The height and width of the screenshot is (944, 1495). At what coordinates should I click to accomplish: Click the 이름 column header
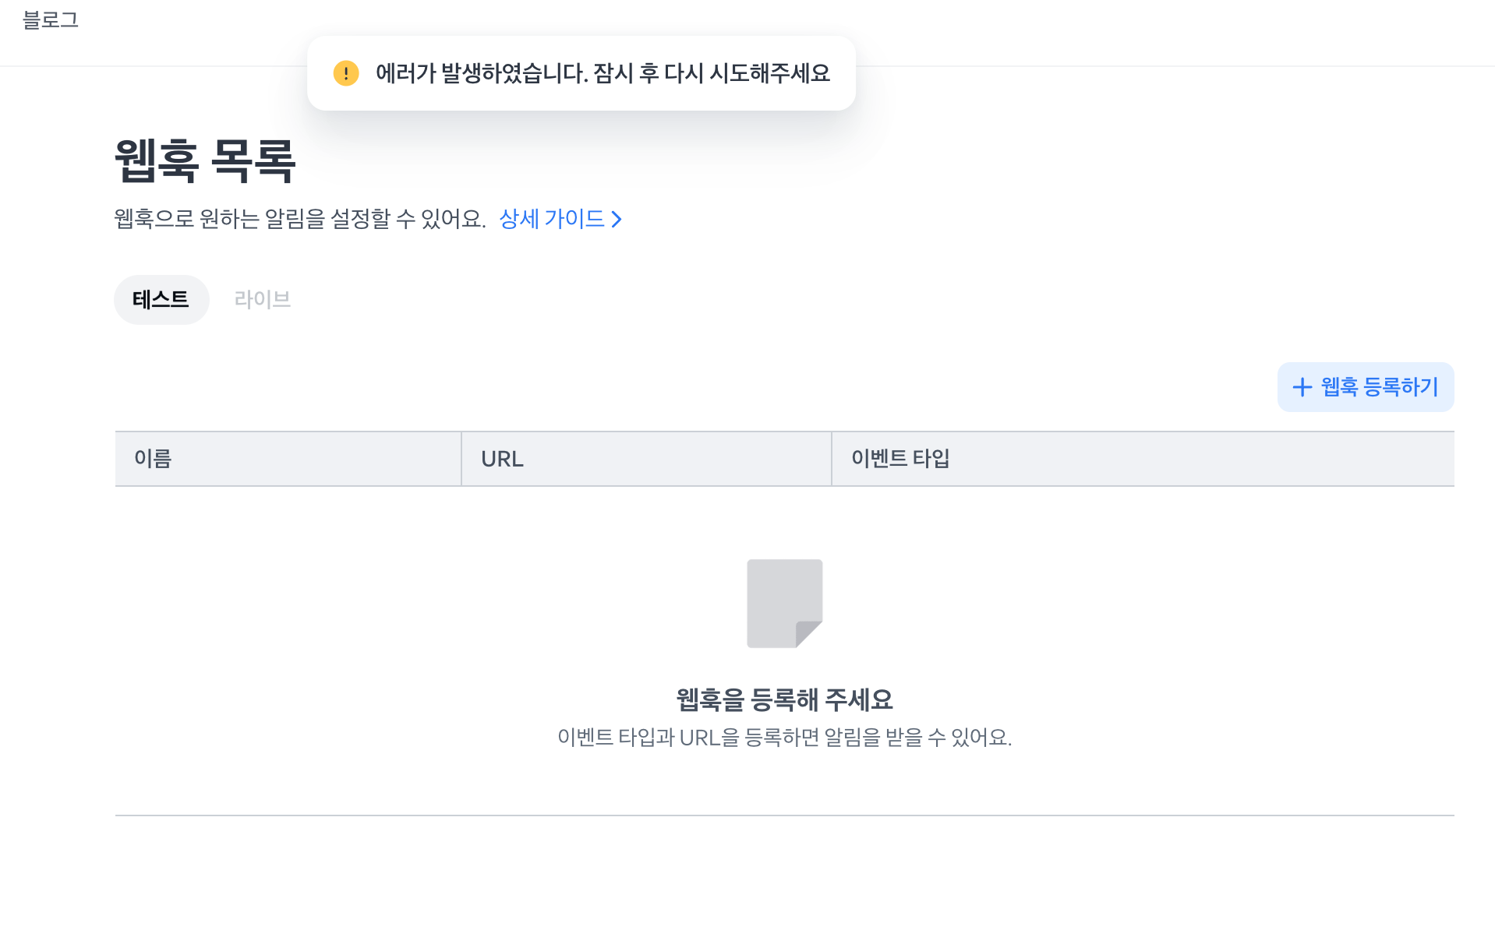pyautogui.click(x=153, y=459)
